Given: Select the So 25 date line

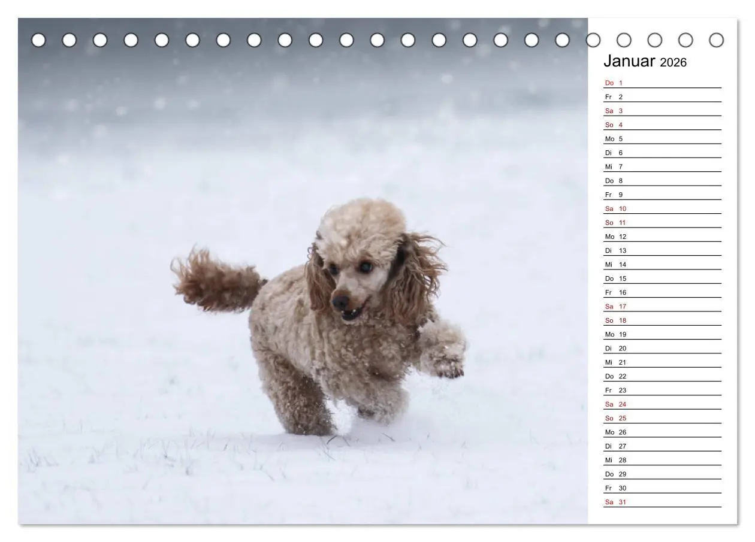Looking at the screenshot, I should click(x=663, y=419).
